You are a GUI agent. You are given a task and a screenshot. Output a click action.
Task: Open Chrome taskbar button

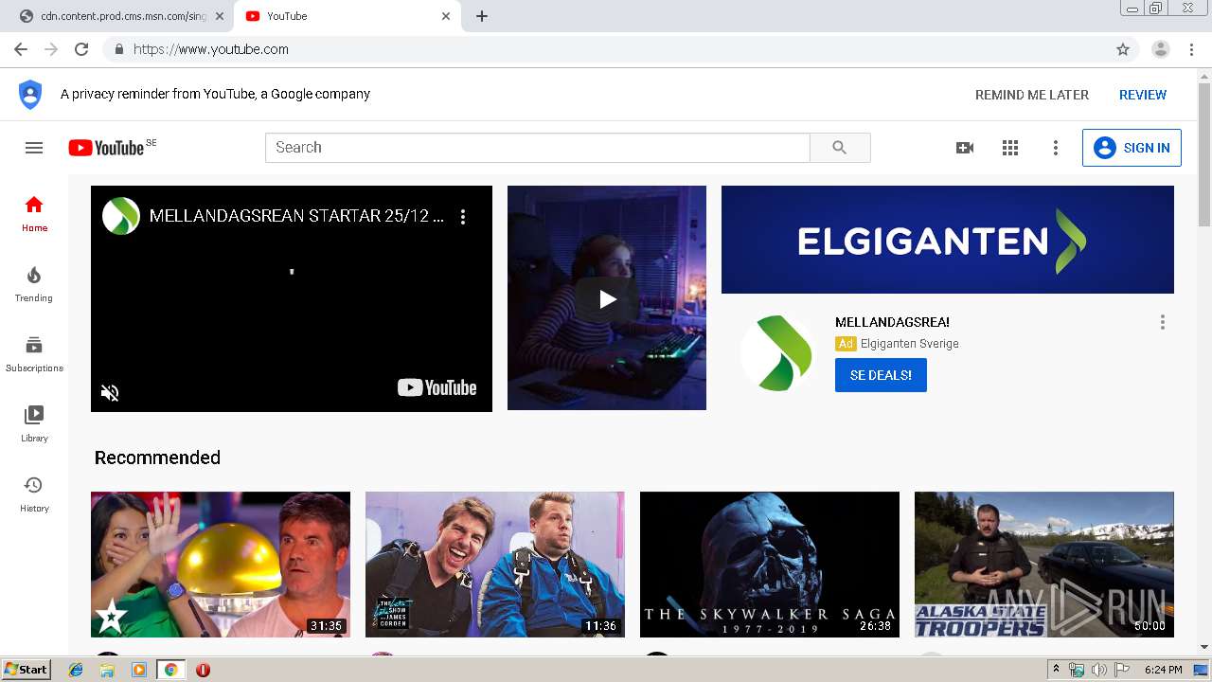[170, 670]
